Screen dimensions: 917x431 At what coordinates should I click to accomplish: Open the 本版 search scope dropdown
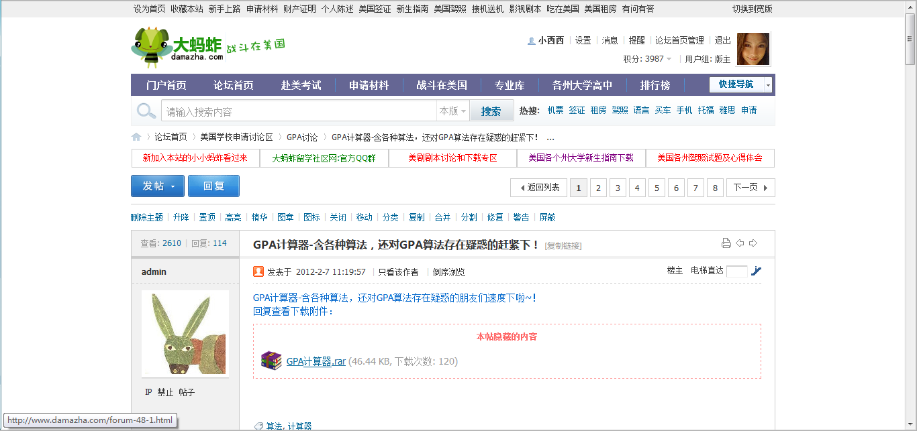[x=453, y=111]
